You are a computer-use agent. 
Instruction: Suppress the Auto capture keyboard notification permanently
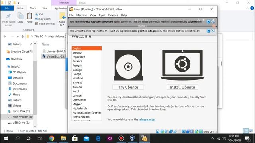213,21
